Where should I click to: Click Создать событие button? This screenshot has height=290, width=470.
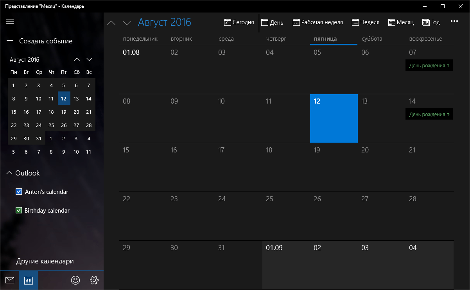tap(39, 41)
